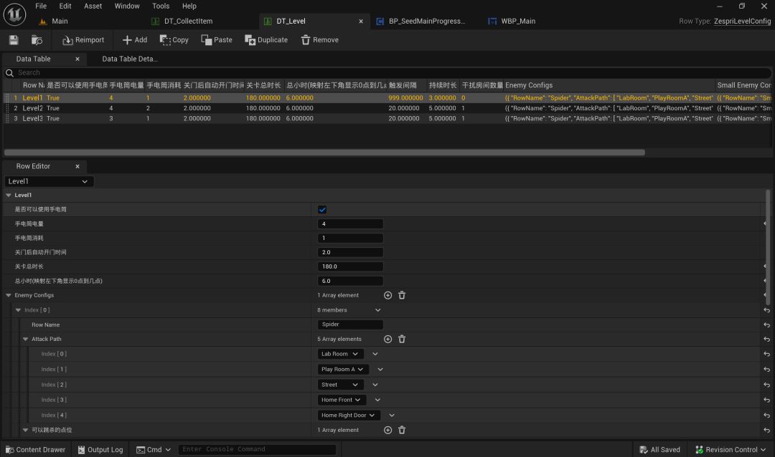The height and width of the screenshot is (457, 775).
Task: Collapse the Attack Path array
Action: (25, 339)
